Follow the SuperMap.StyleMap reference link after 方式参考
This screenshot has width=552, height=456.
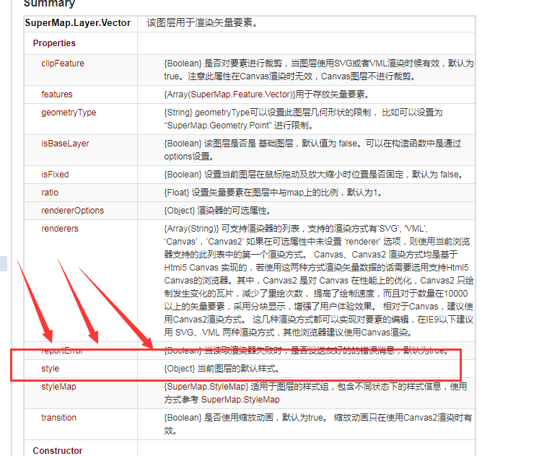[240, 400]
